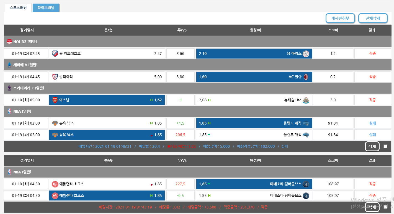Click the Cagliari team logo
Image resolution: width=394 pixels, height=214 pixels.
coord(55,77)
